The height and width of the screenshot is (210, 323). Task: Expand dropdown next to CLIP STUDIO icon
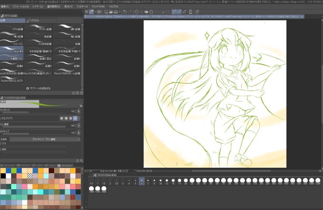pyautogui.click(x=95, y=12)
